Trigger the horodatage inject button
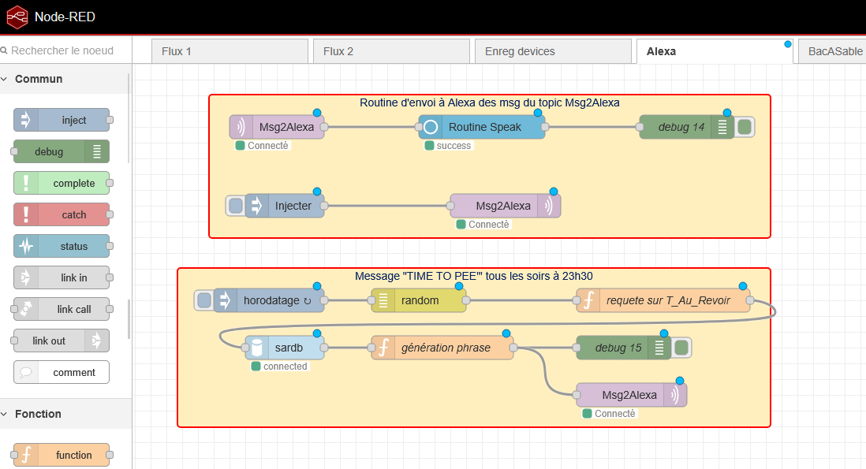Viewport: 866px width, 469px height. 203,300
